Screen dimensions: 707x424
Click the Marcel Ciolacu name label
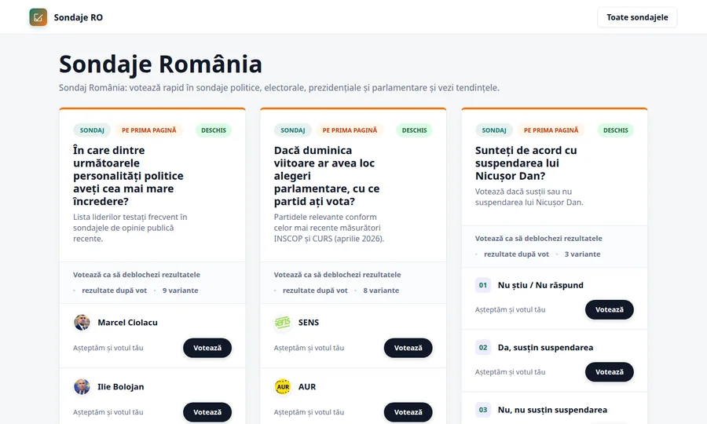pyautogui.click(x=127, y=323)
